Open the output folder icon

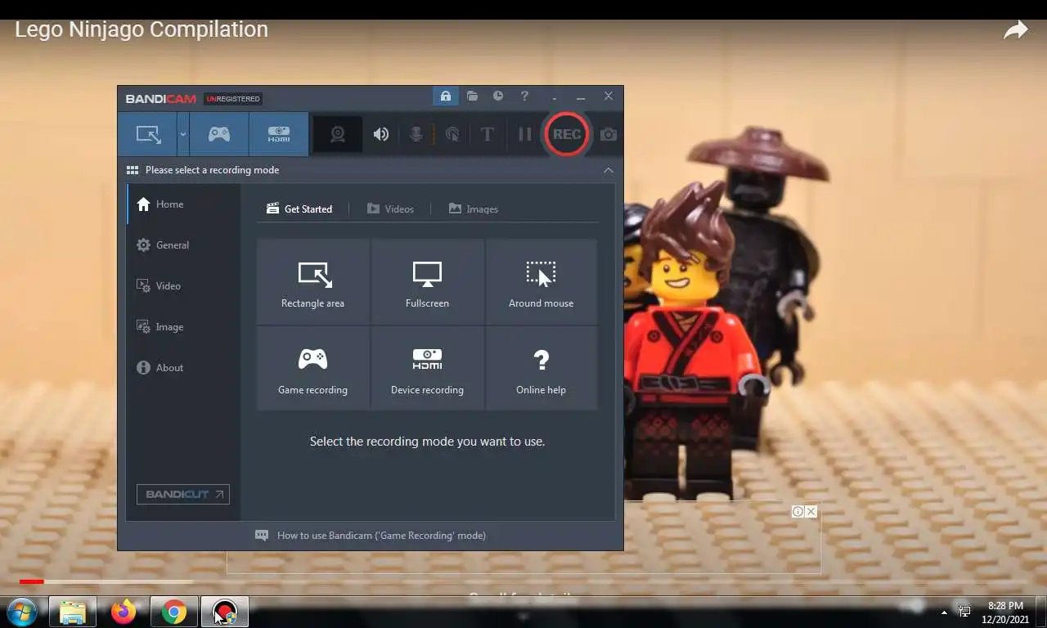[x=472, y=96]
